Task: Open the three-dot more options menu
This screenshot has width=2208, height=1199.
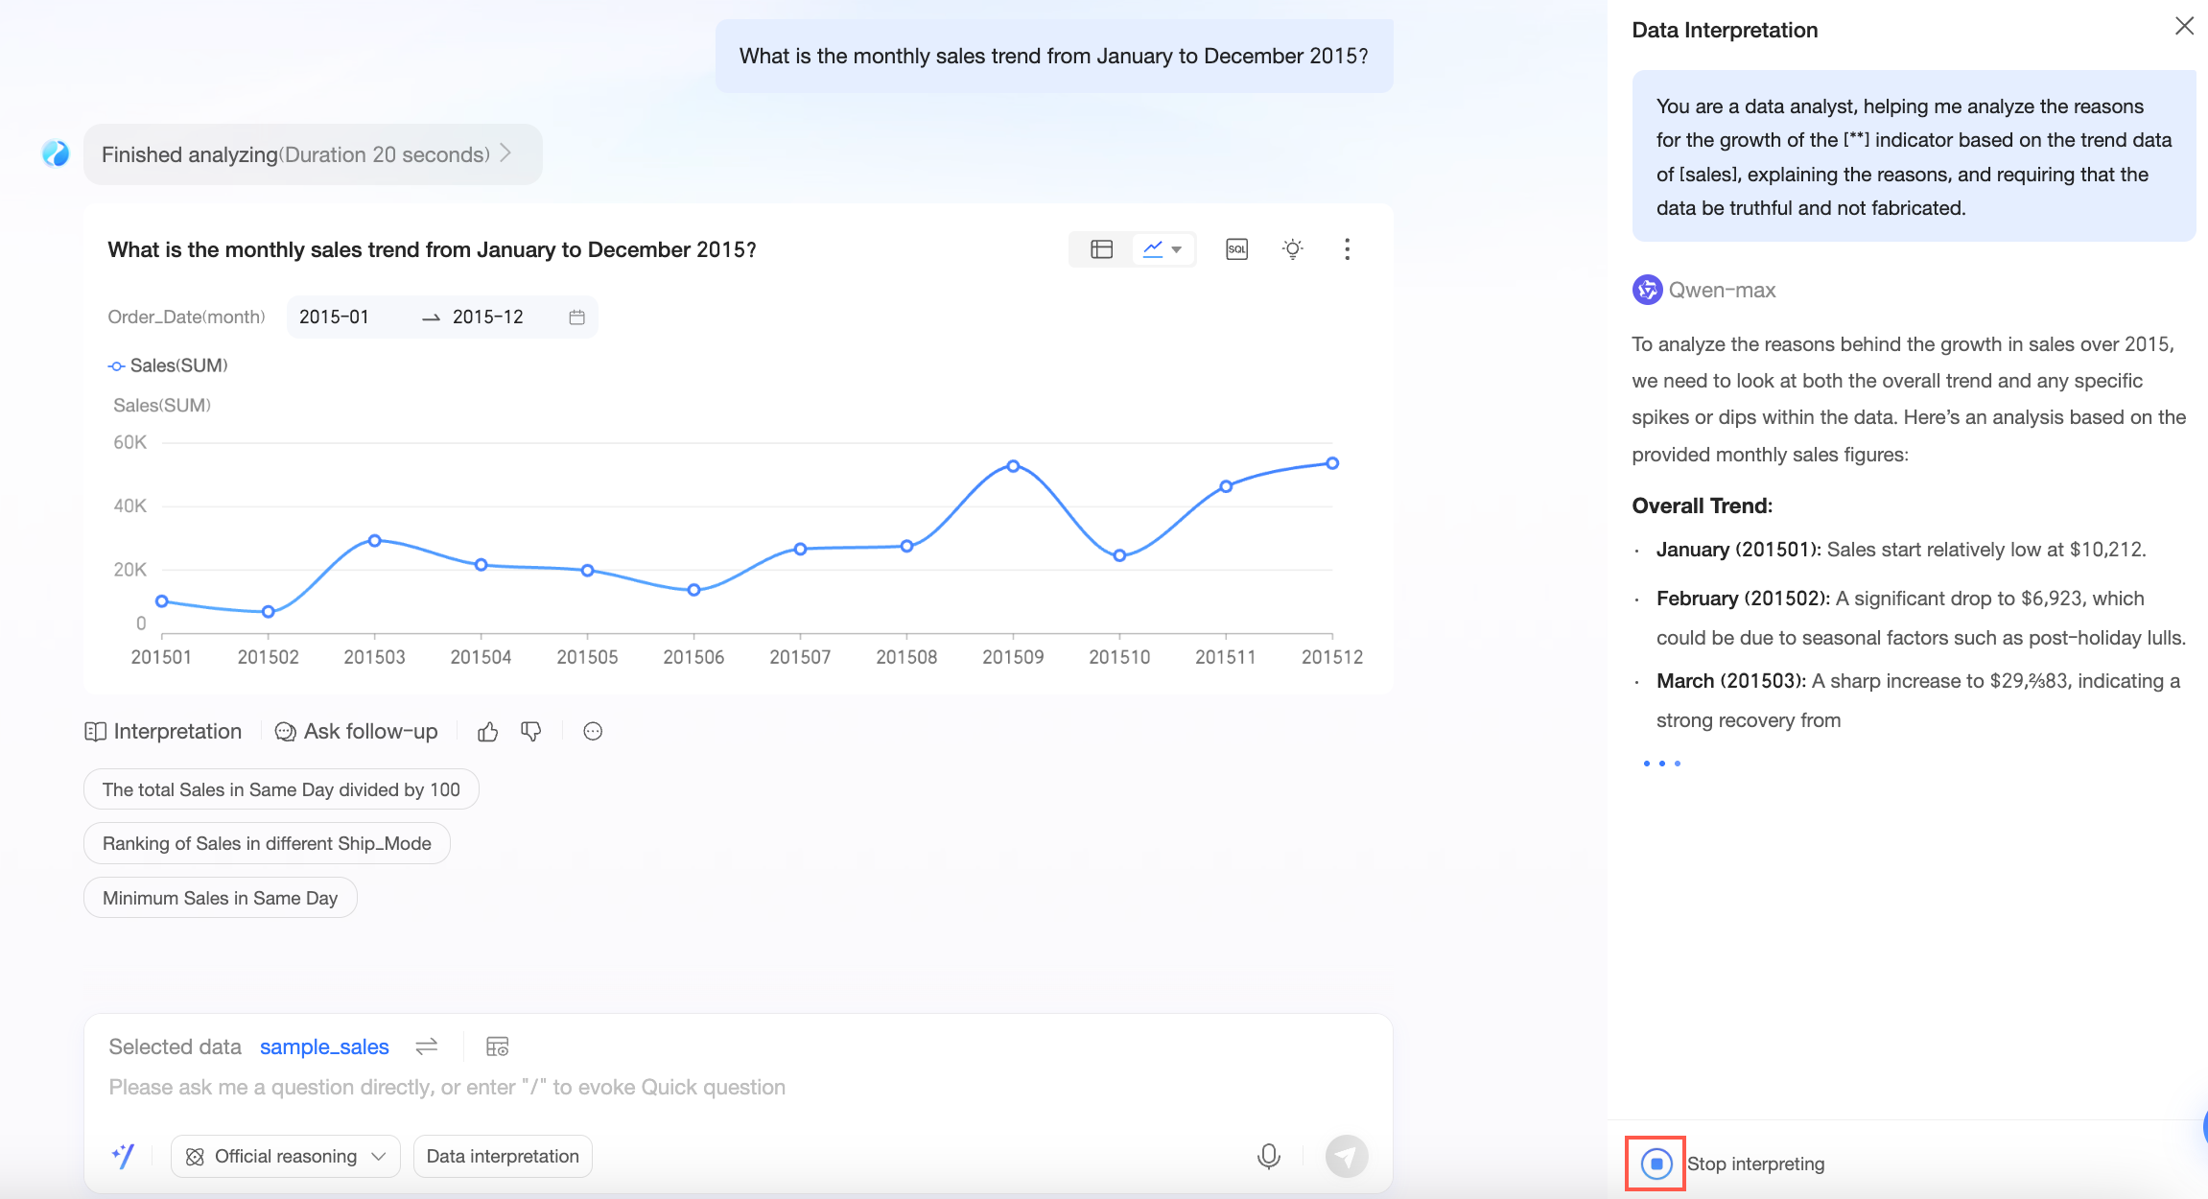Action: pyautogui.click(x=1347, y=249)
